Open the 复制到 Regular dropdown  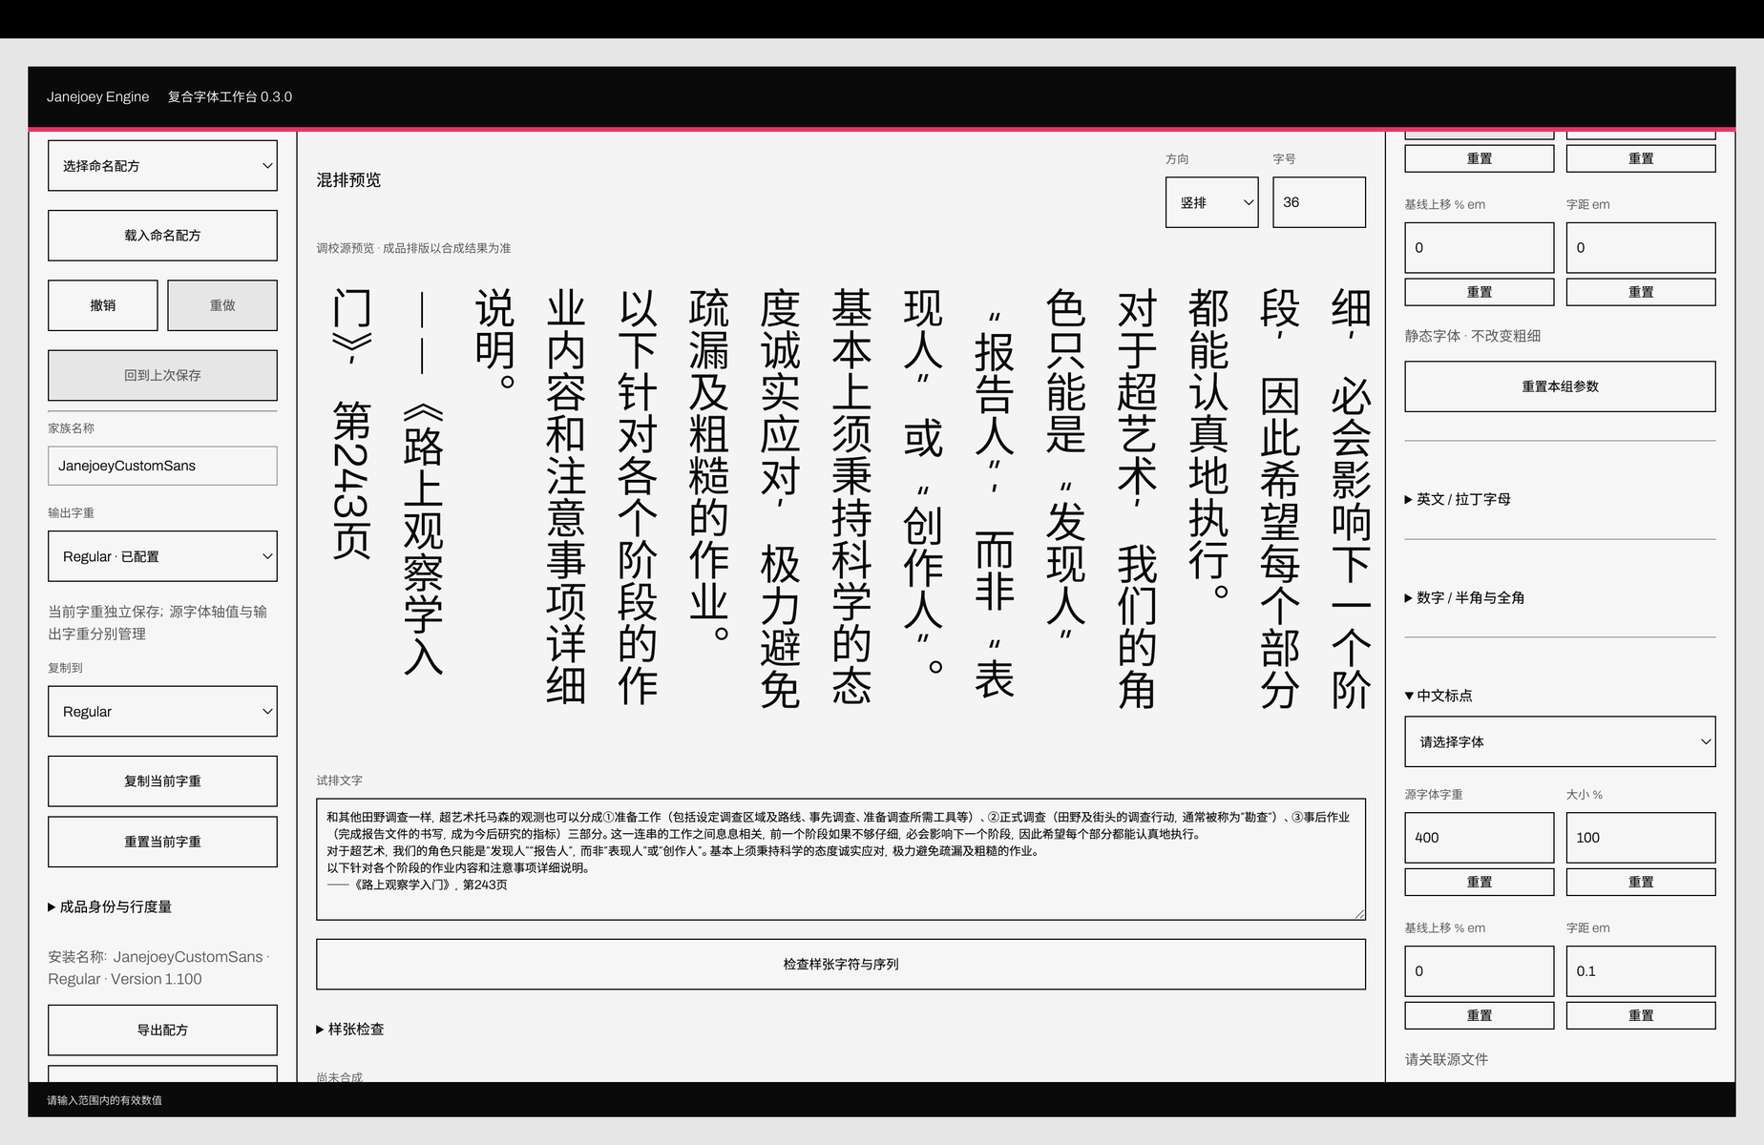click(162, 711)
